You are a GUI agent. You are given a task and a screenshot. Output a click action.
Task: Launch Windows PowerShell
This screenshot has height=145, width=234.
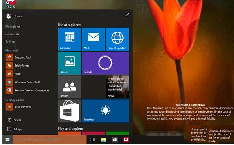click(23, 82)
